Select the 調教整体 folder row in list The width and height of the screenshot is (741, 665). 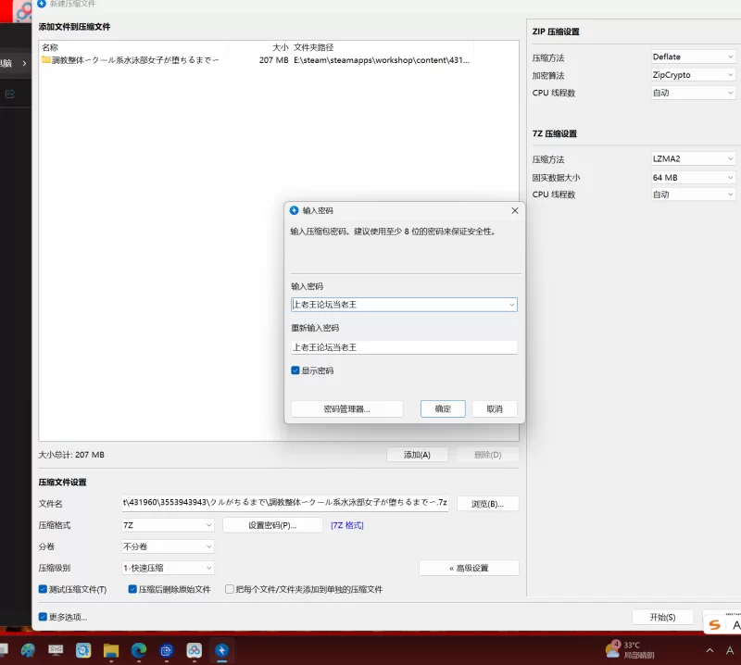click(279, 60)
